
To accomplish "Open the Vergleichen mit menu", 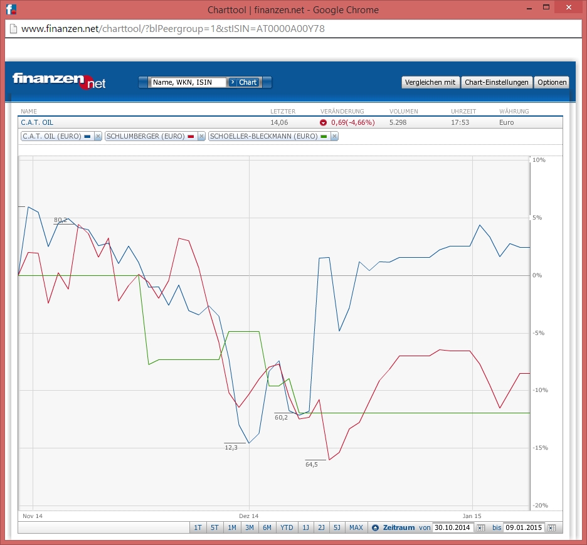I will tap(430, 82).
